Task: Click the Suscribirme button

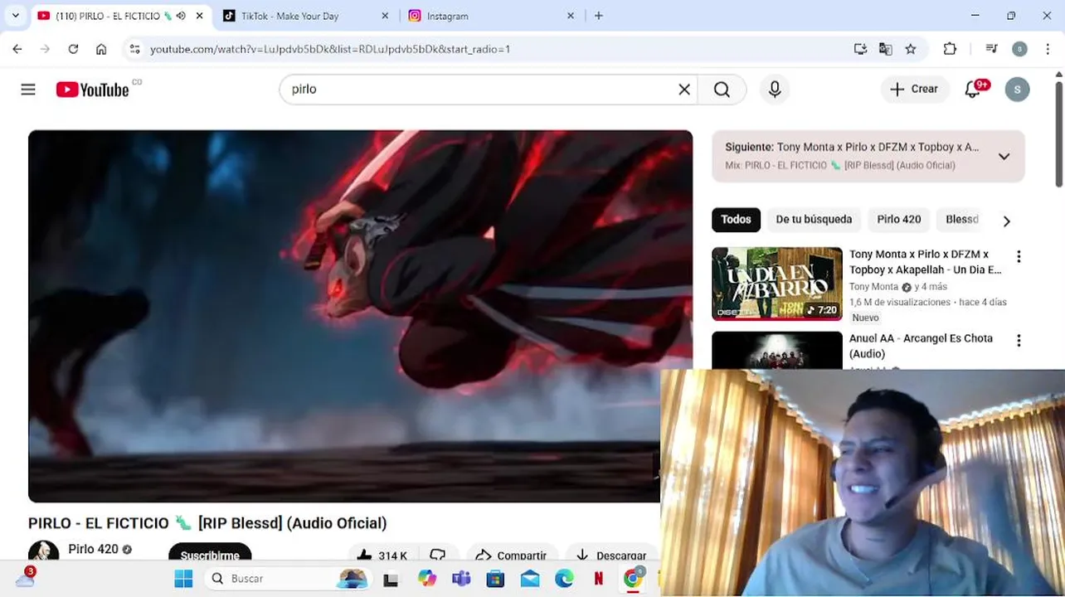Action: pyautogui.click(x=210, y=553)
